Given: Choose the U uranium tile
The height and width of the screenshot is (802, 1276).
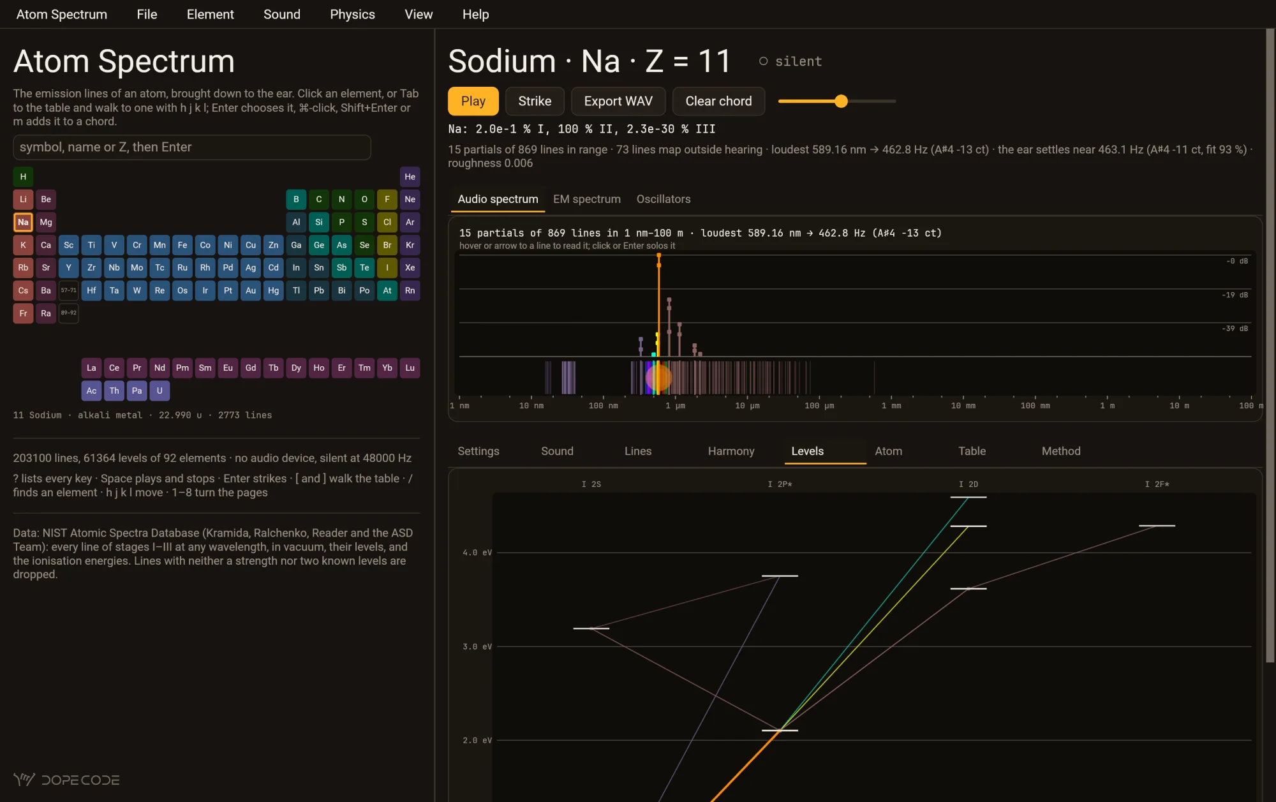Looking at the screenshot, I should pyautogui.click(x=159, y=390).
